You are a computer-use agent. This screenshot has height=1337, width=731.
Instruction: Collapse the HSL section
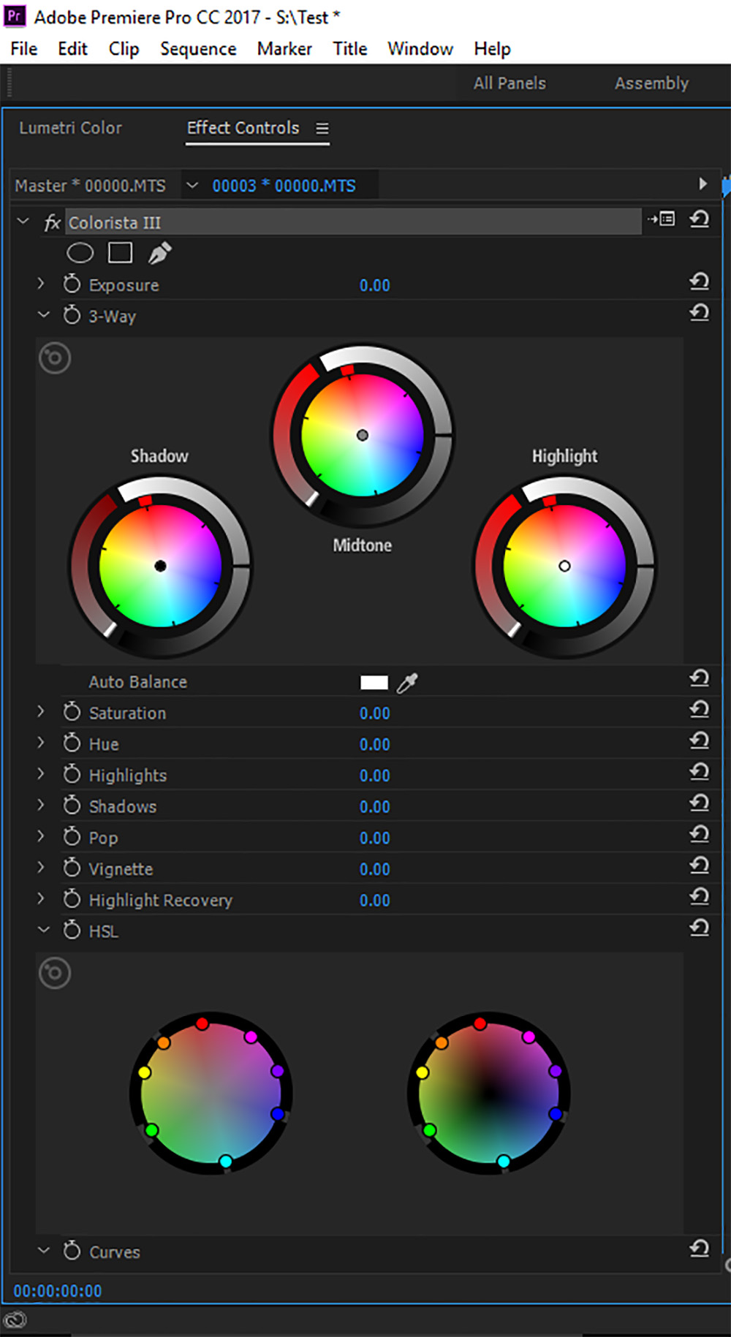pos(43,929)
